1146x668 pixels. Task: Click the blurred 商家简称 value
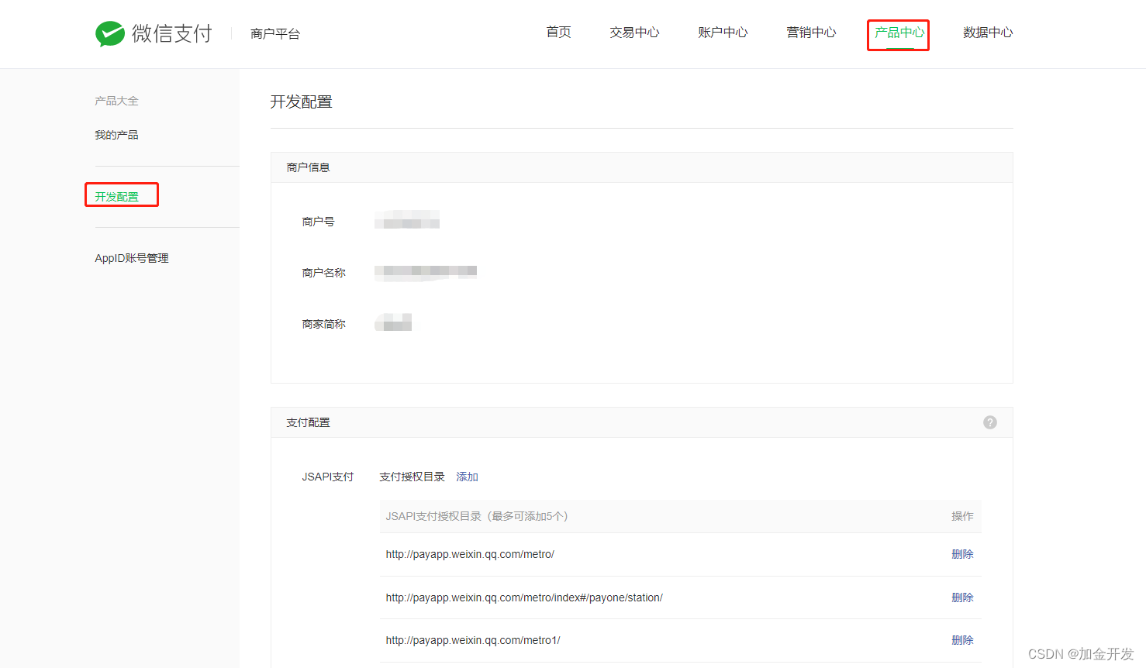(393, 322)
